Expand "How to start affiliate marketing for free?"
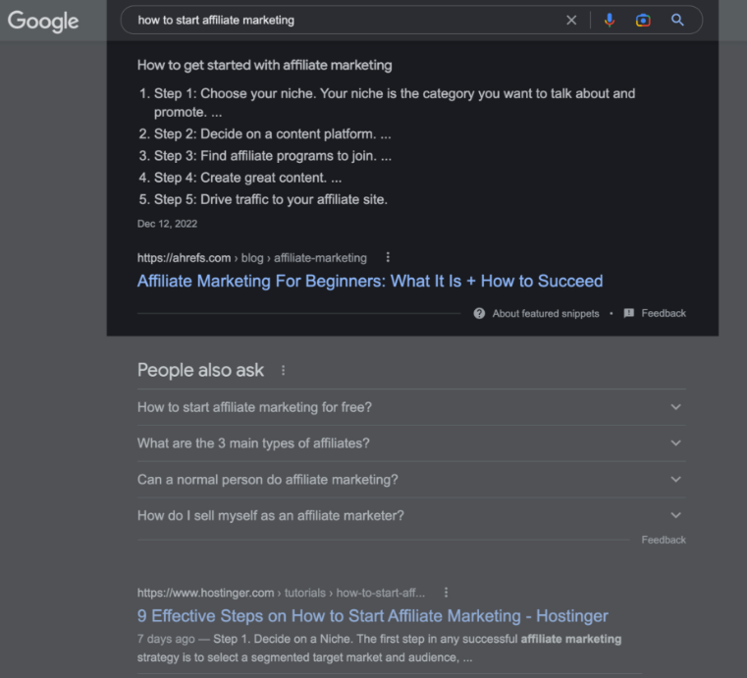Image resolution: width=747 pixels, height=678 pixels. click(x=410, y=407)
